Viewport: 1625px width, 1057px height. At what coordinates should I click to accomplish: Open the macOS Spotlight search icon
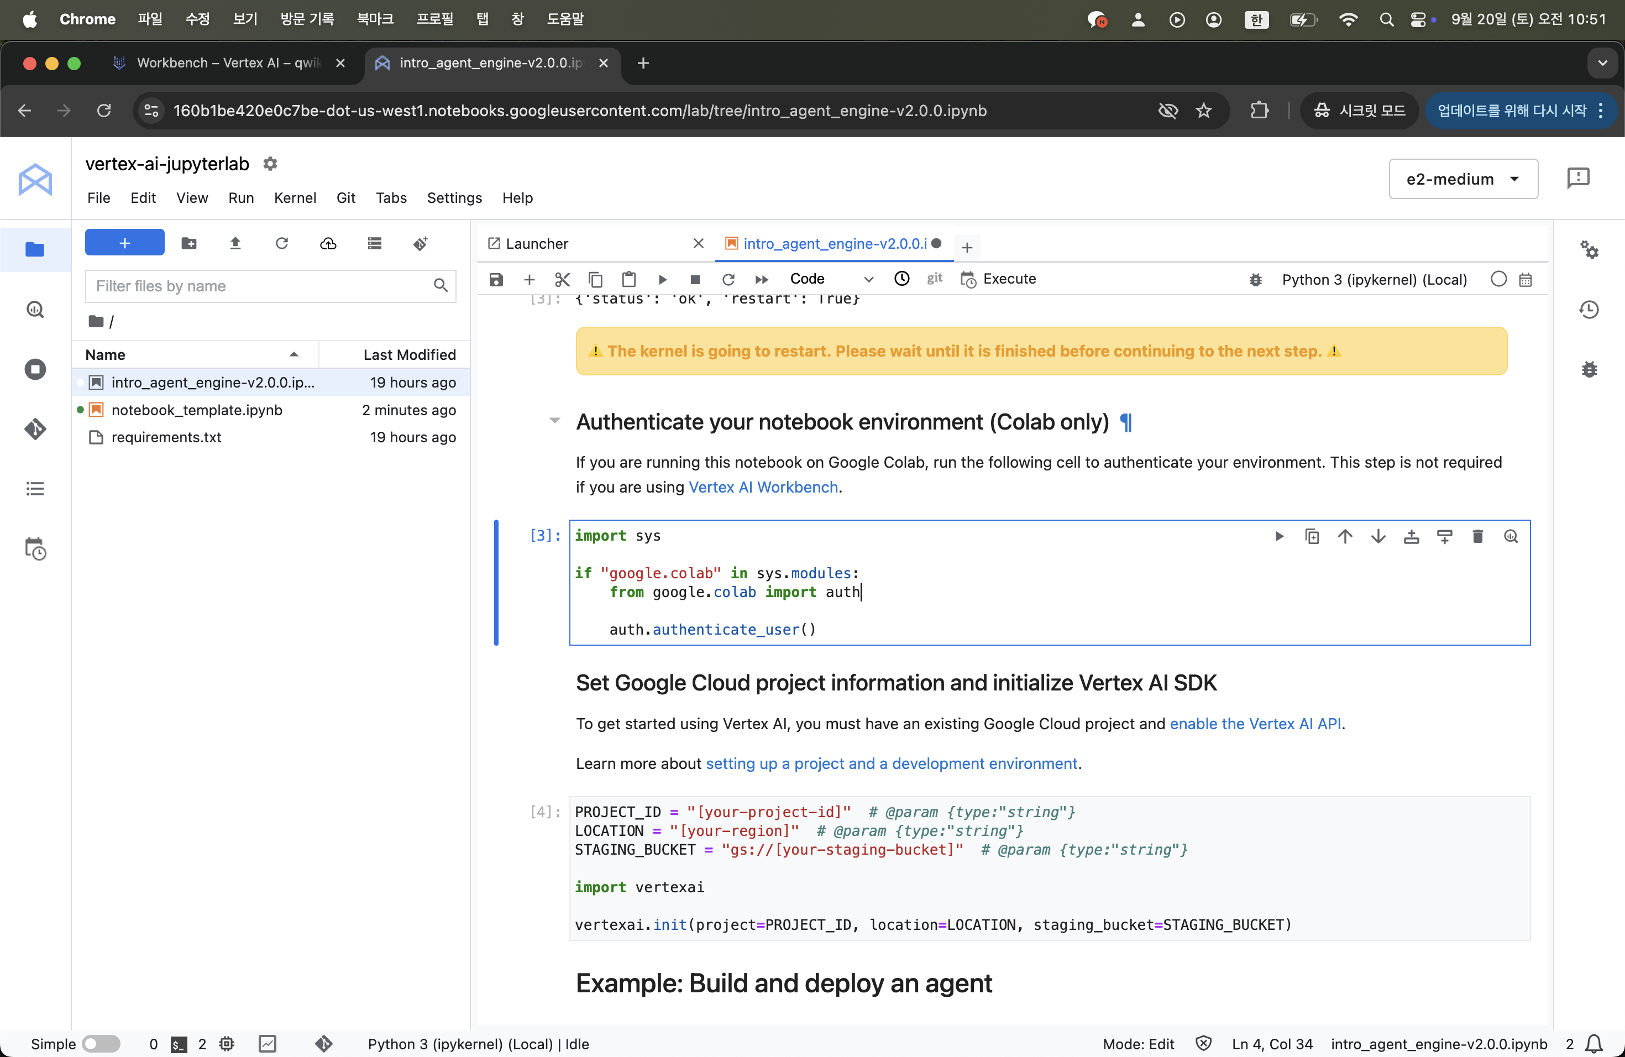point(1385,19)
